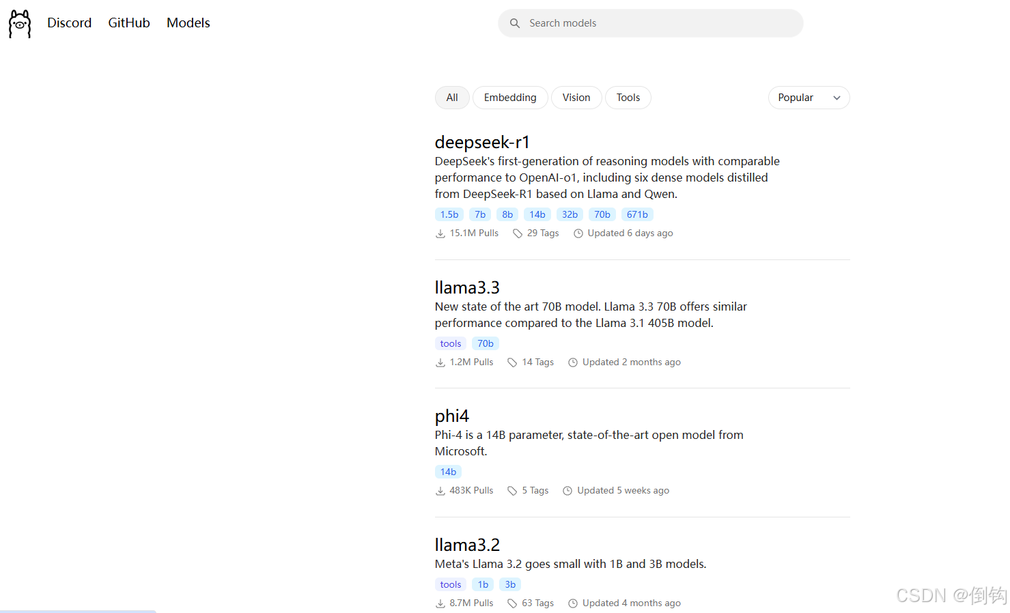Click the tools tag under llama3.2

click(x=451, y=584)
